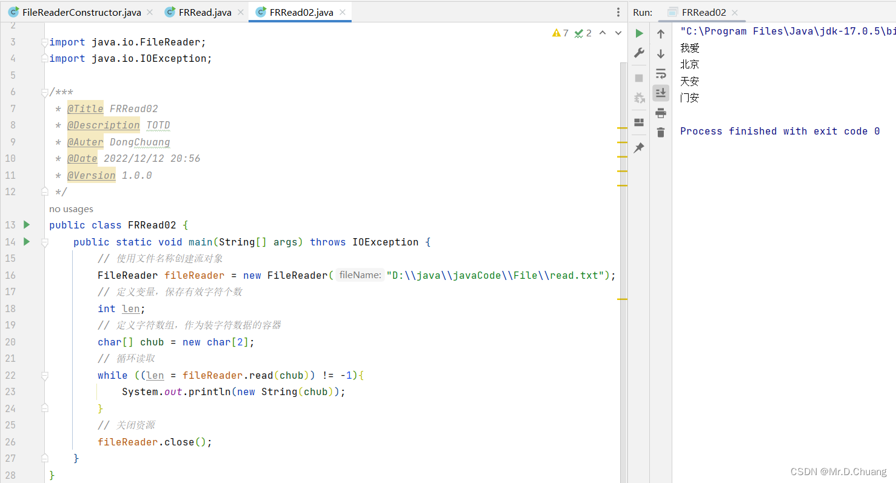Clear console output with trash icon
This screenshot has height=483, width=896.
point(661,132)
